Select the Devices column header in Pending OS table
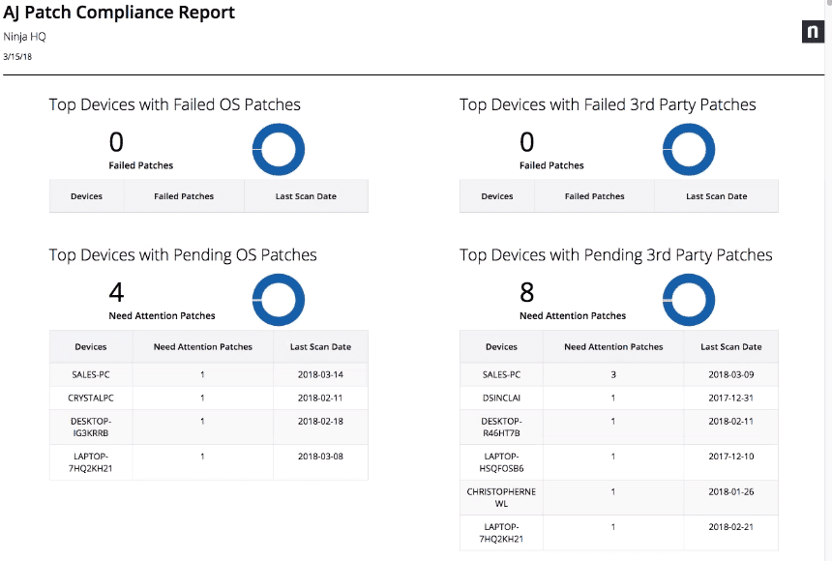The image size is (832, 561). tap(90, 346)
